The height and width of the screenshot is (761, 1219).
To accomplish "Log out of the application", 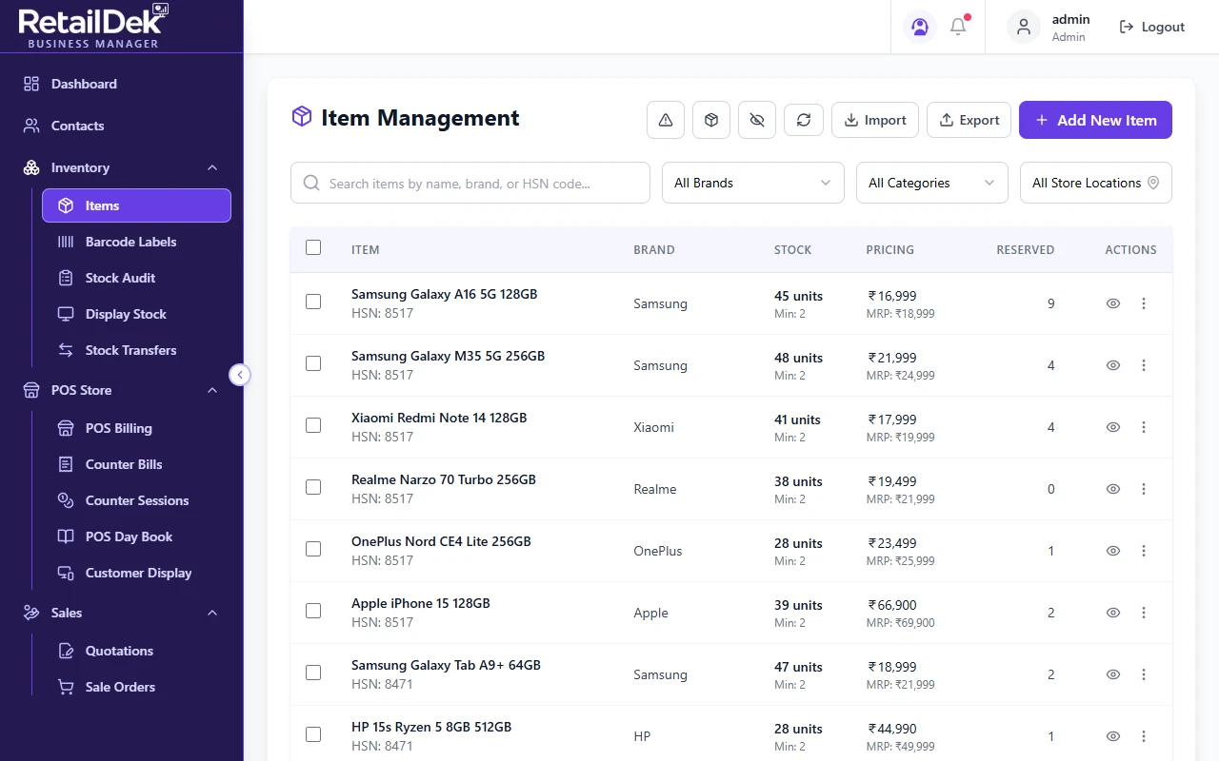I will pos(1152,27).
